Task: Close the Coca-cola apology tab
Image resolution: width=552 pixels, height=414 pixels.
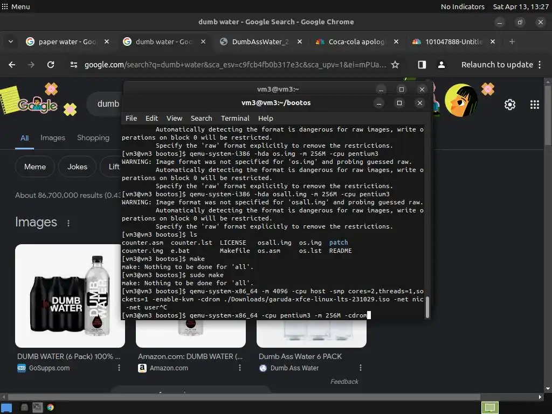Action: [396, 42]
